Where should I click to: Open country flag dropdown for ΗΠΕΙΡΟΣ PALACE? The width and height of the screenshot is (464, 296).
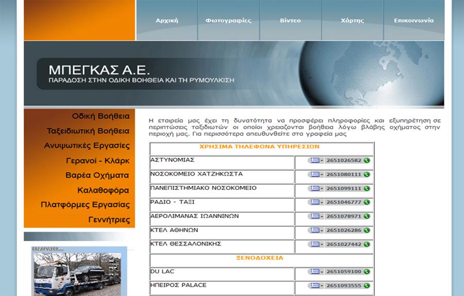click(x=317, y=286)
